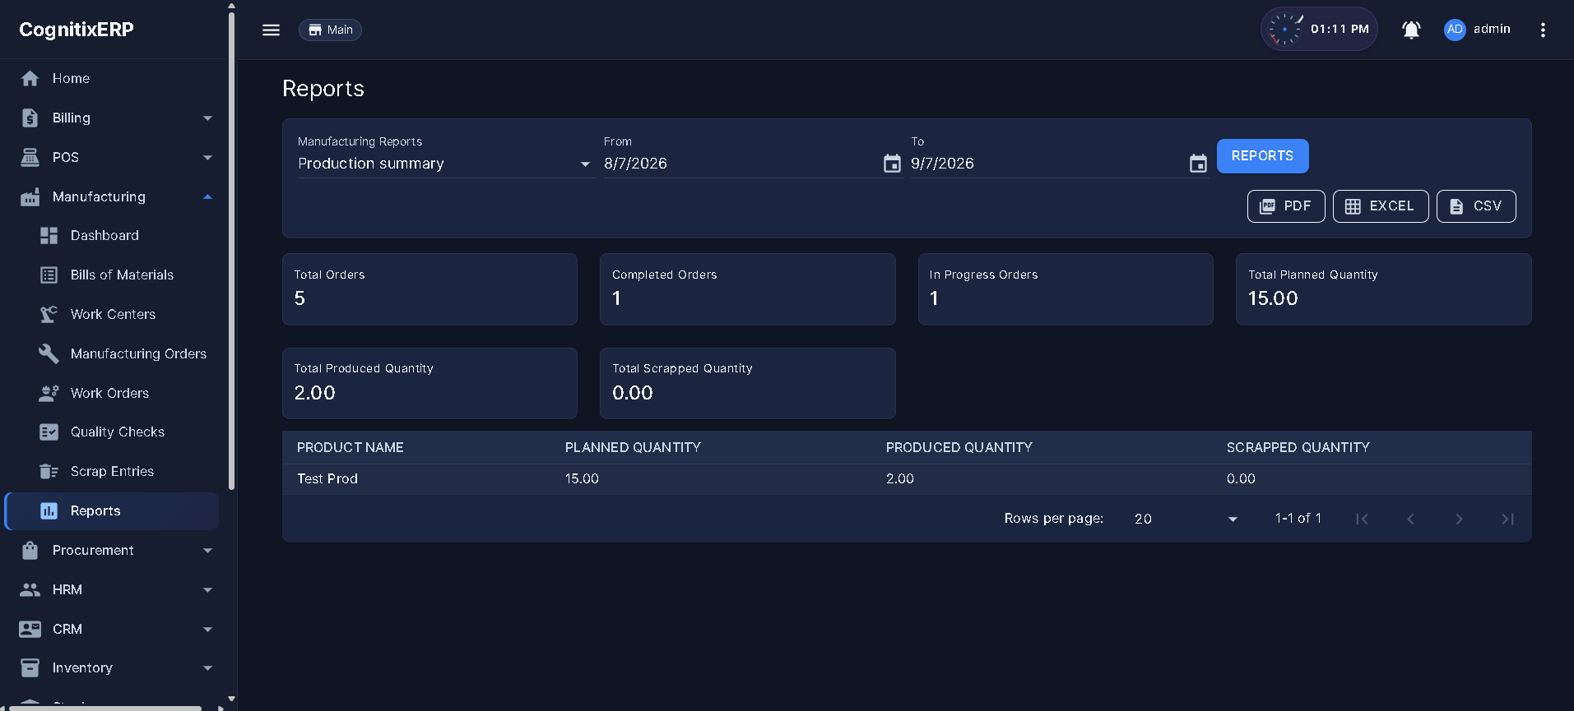Click the Bills of Materials list icon
The width and height of the screenshot is (1574, 711).
[49, 275]
